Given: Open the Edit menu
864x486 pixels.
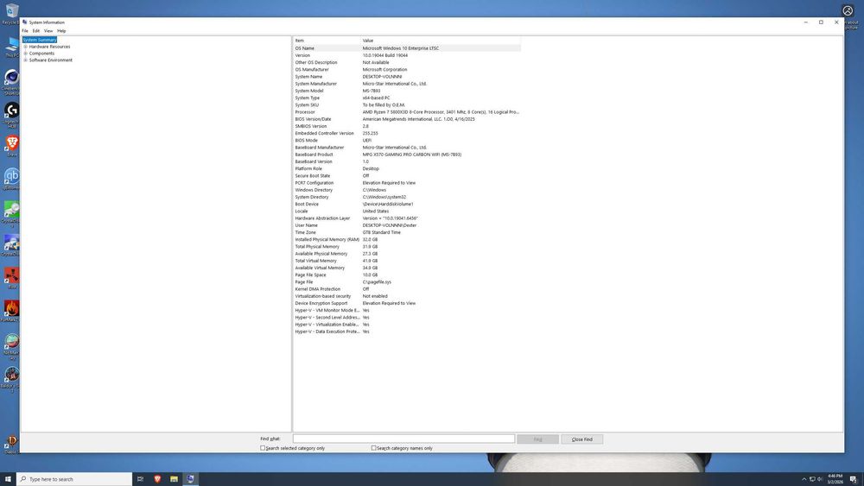Looking at the screenshot, I should [35, 31].
